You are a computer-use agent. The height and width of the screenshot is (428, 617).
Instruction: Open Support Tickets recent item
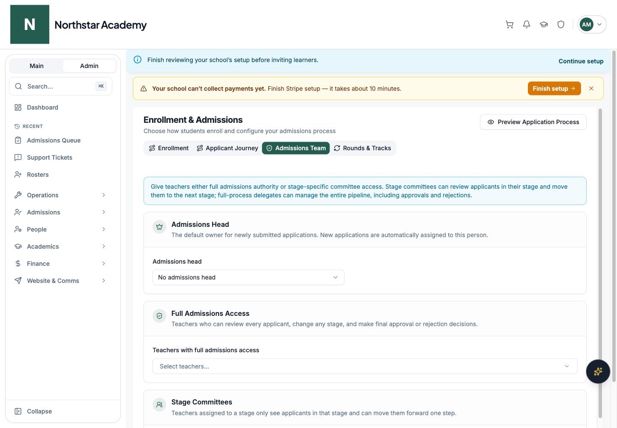pyautogui.click(x=60, y=158)
